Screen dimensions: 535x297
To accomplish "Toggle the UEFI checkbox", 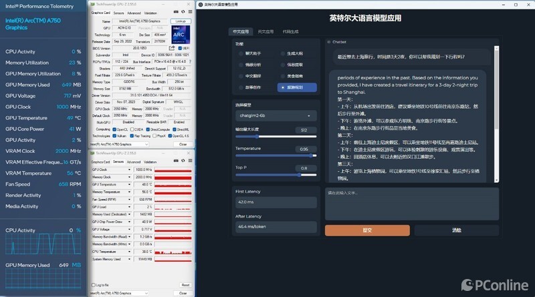I will pyautogui.click(x=180, y=48).
